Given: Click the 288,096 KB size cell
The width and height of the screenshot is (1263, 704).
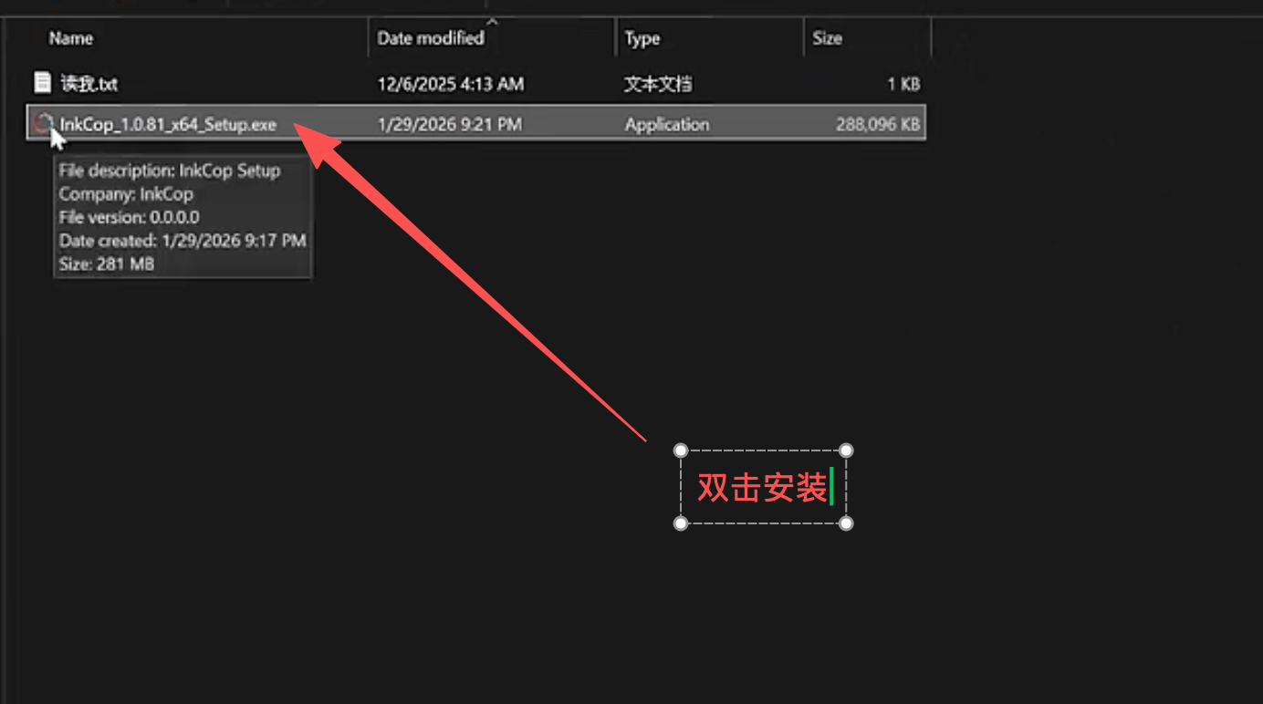Looking at the screenshot, I should point(877,124).
